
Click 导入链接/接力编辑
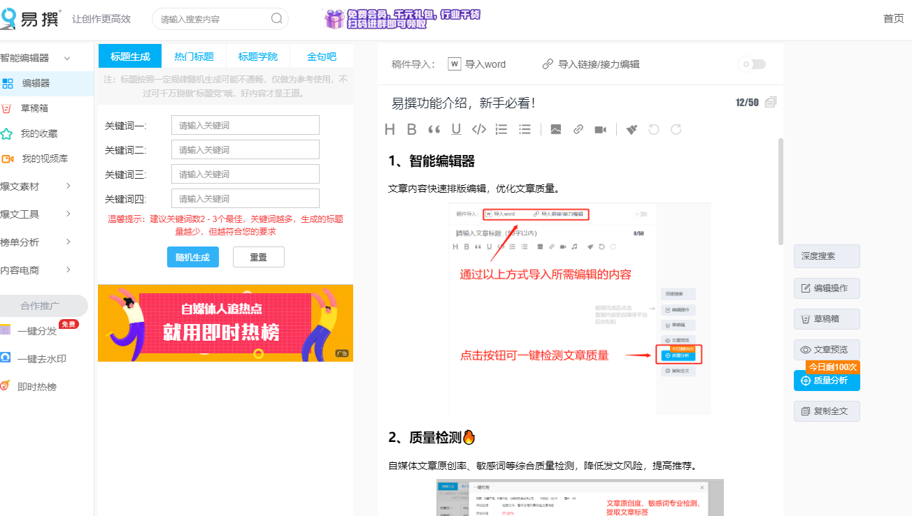pos(591,64)
